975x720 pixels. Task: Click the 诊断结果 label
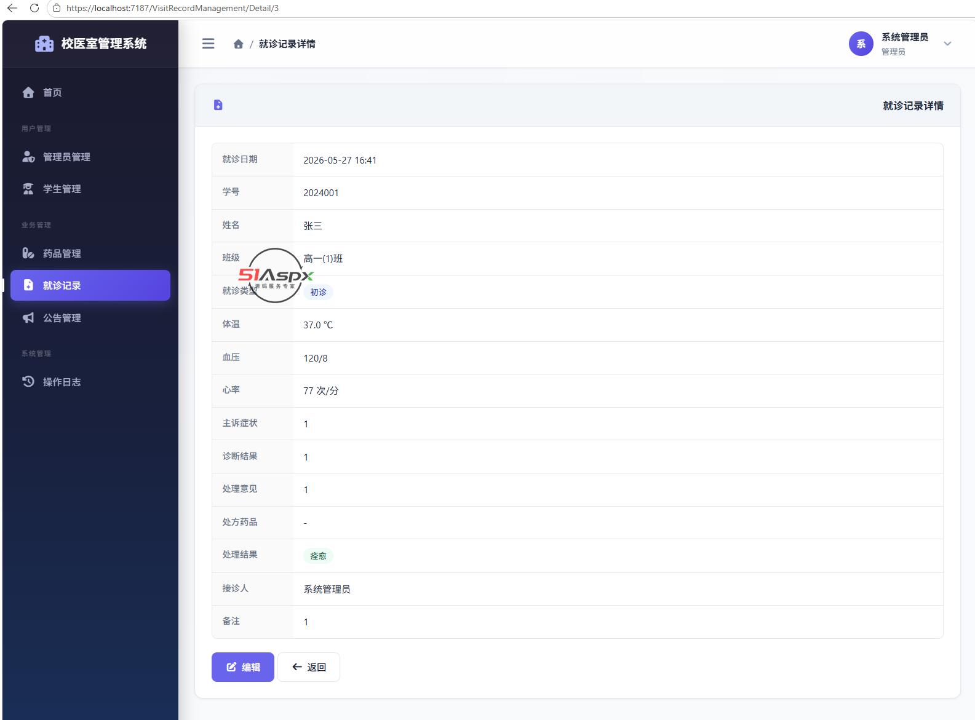240,456
